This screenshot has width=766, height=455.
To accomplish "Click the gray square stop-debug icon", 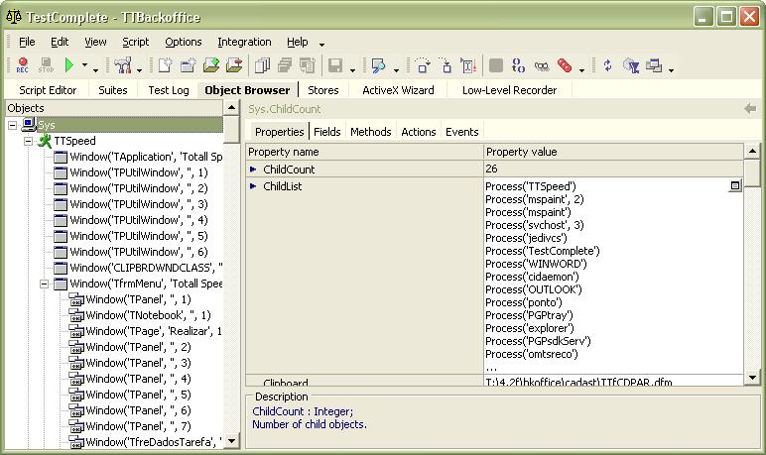I will [496, 65].
